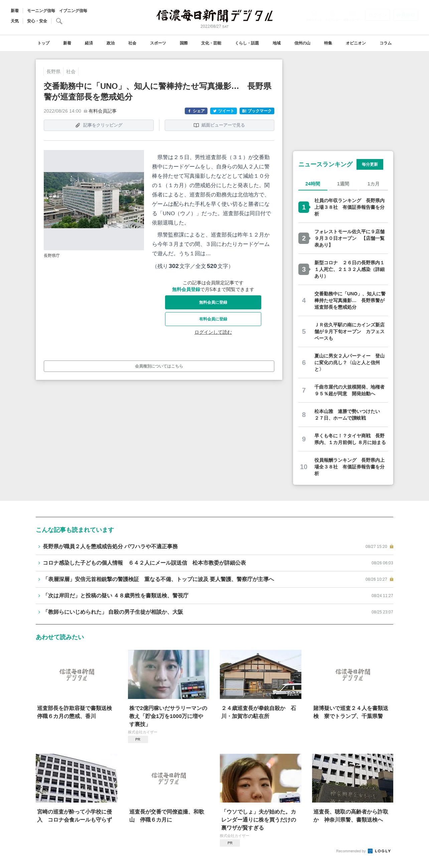This screenshot has width=429, height=858.
Task: Open 会員種別についてはこちら button
Action: pyautogui.click(x=159, y=366)
